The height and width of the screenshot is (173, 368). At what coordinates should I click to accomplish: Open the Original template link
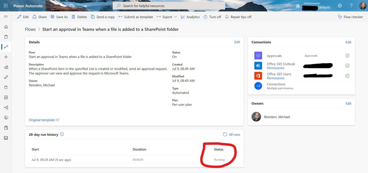pos(44,120)
